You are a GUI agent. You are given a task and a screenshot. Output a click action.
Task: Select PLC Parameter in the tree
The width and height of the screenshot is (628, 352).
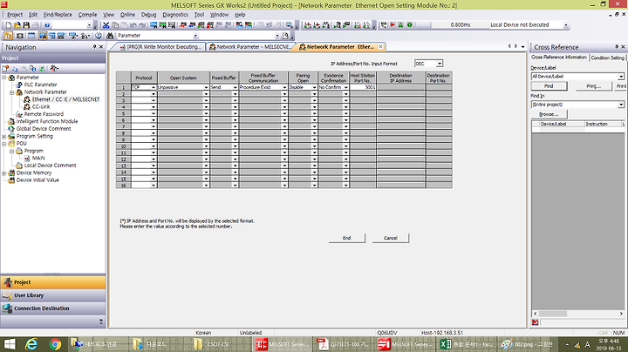pos(40,85)
